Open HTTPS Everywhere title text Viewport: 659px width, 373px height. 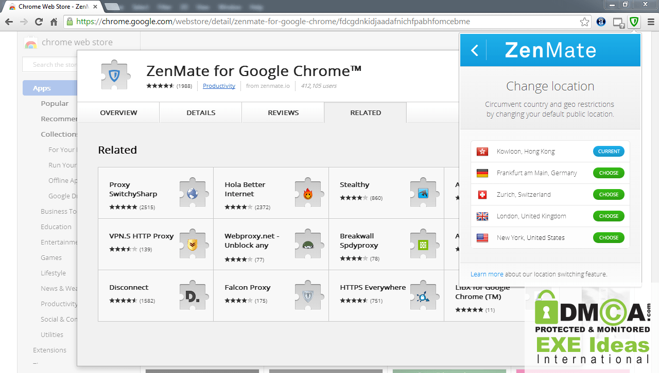coord(373,287)
